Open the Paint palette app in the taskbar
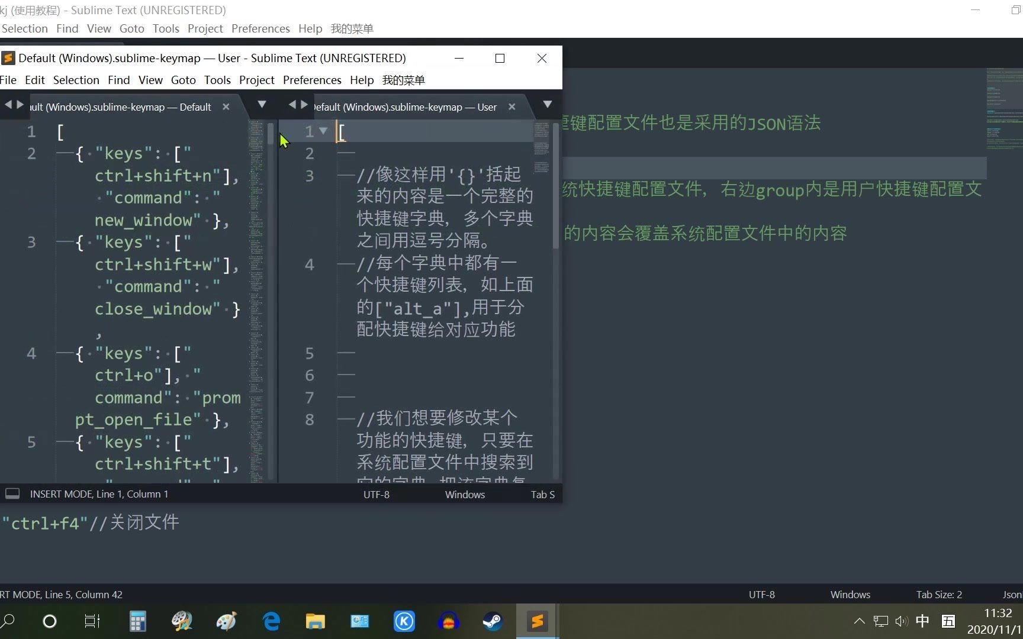 point(227,621)
